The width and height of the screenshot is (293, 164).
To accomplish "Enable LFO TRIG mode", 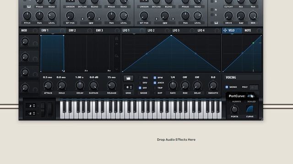I will 140,77.
